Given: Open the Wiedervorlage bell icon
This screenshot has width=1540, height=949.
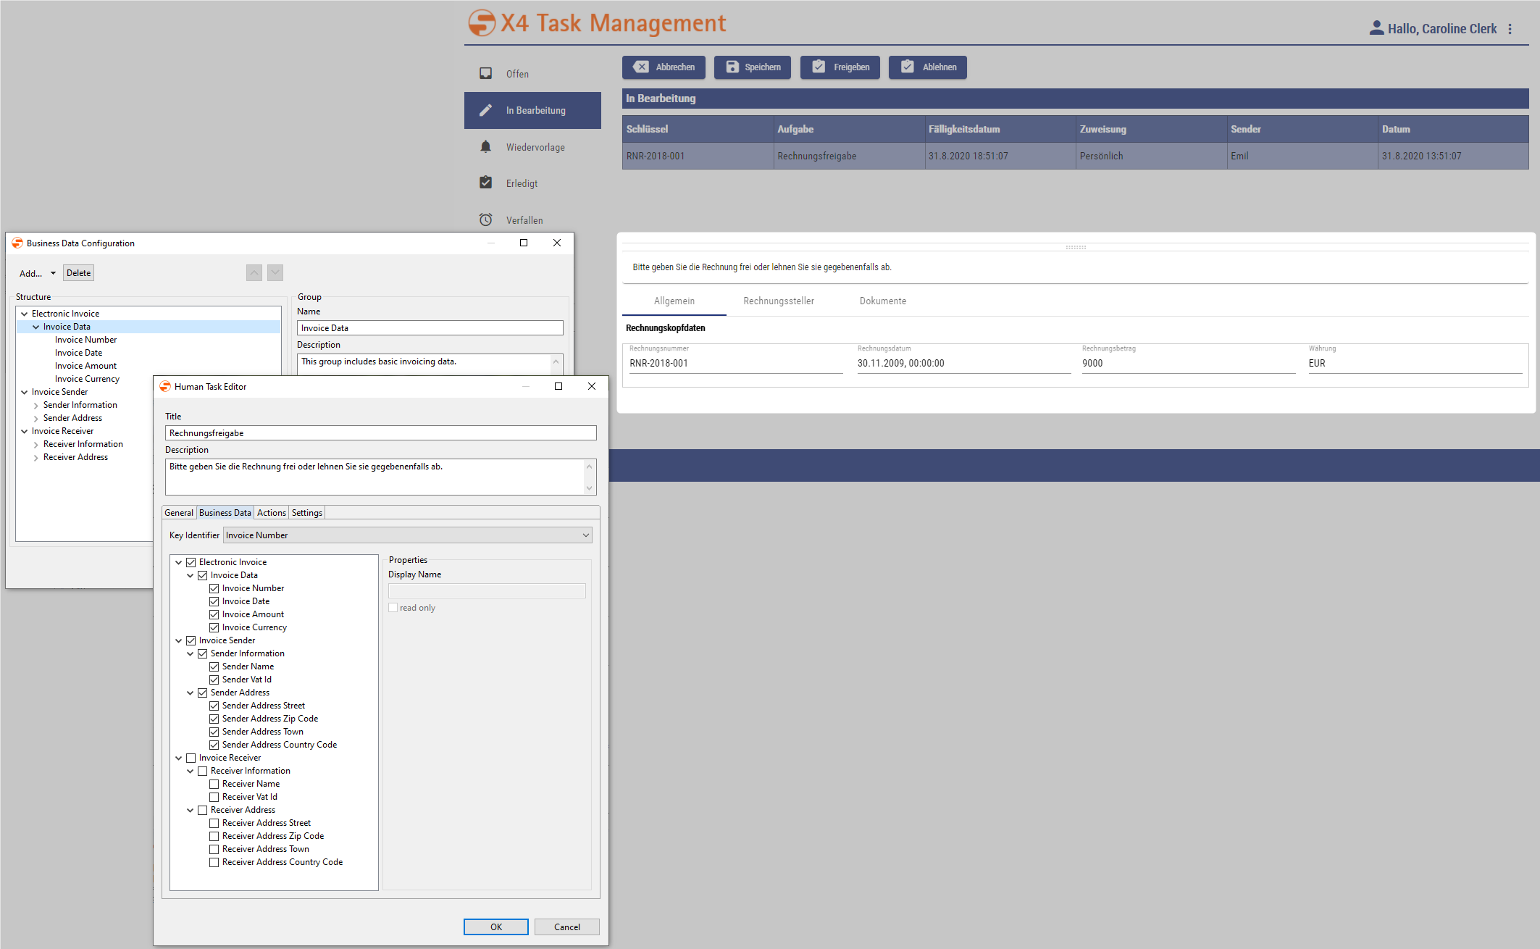Looking at the screenshot, I should (x=485, y=146).
